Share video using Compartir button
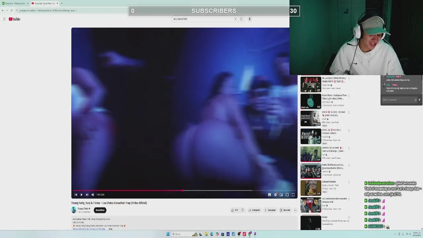The height and width of the screenshot is (238, 423). pos(254,210)
